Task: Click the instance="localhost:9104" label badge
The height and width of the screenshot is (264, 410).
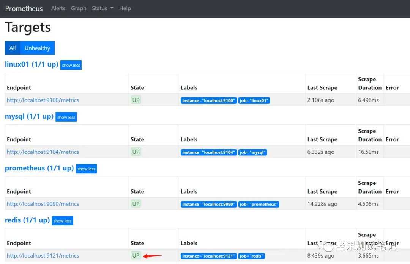Action: pyautogui.click(x=209, y=152)
